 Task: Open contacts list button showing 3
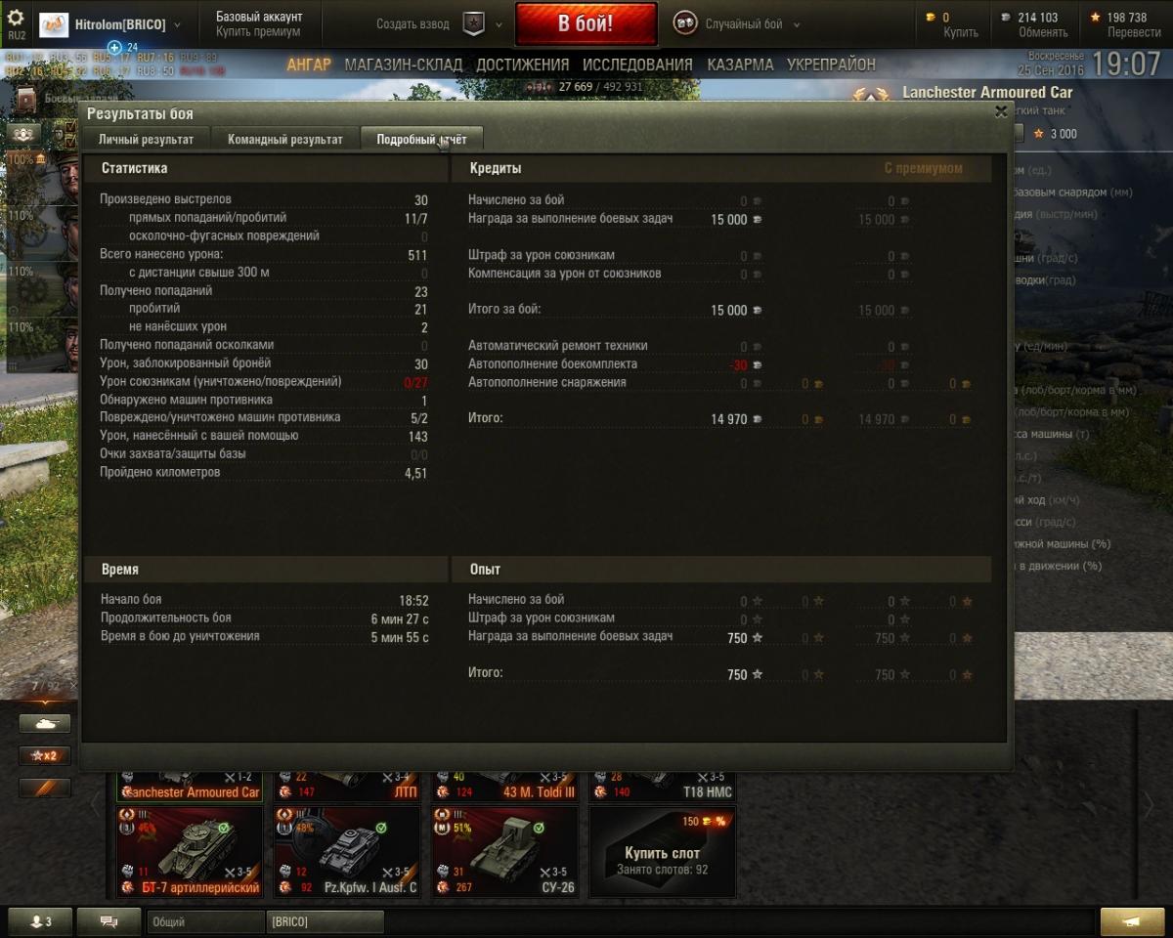pyautogui.click(x=39, y=921)
